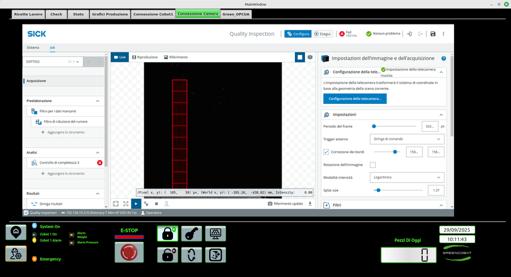Switch to the Riferimento view tab
This screenshot has width=511, height=277.
pos(176,57)
